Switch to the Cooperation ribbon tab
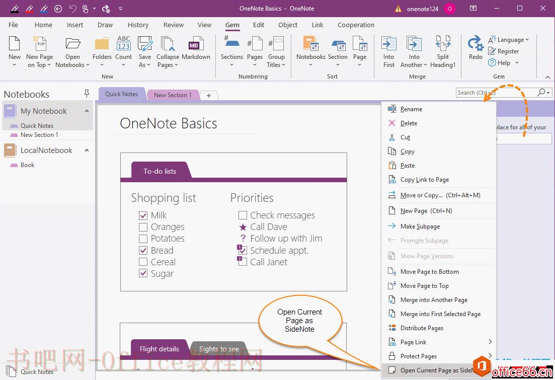 [x=356, y=25]
